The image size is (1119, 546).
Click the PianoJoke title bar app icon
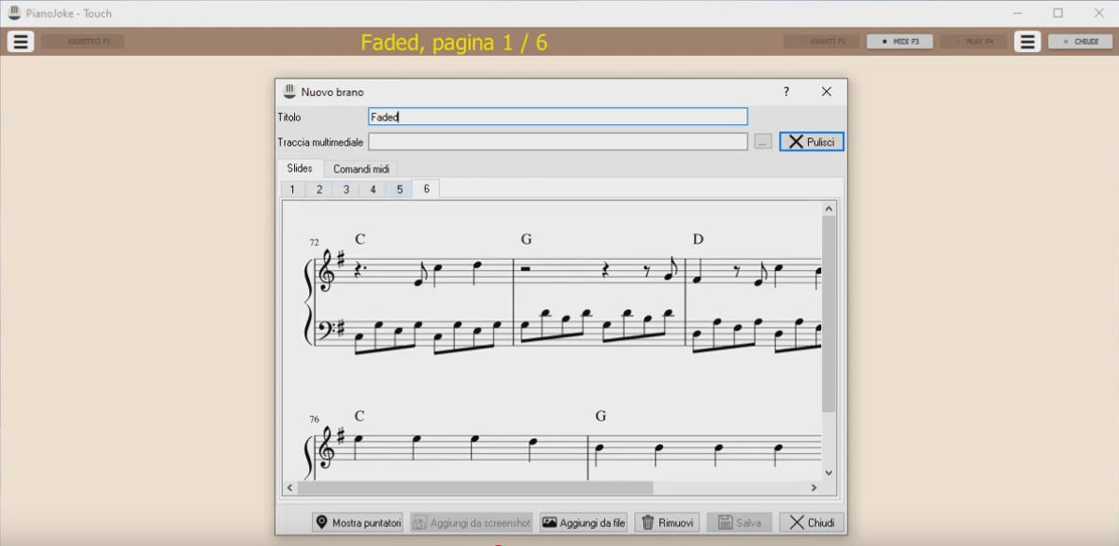point(14,13)
